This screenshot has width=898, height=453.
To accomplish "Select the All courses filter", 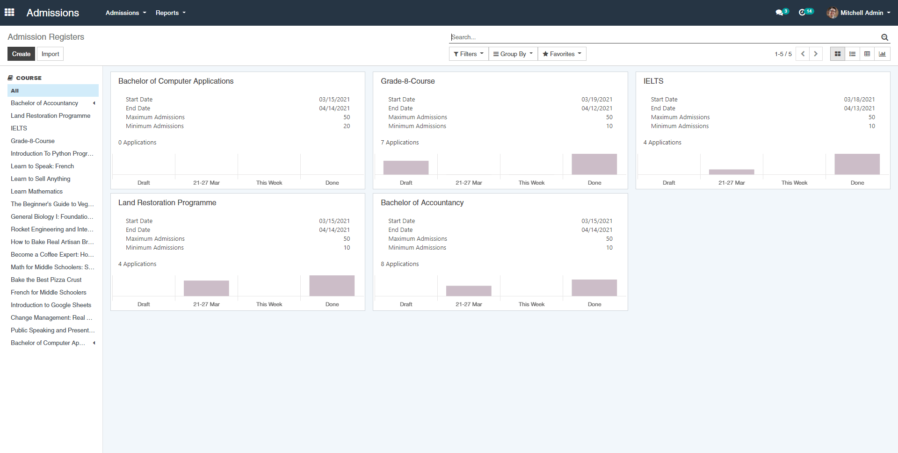I will (14, 90).
